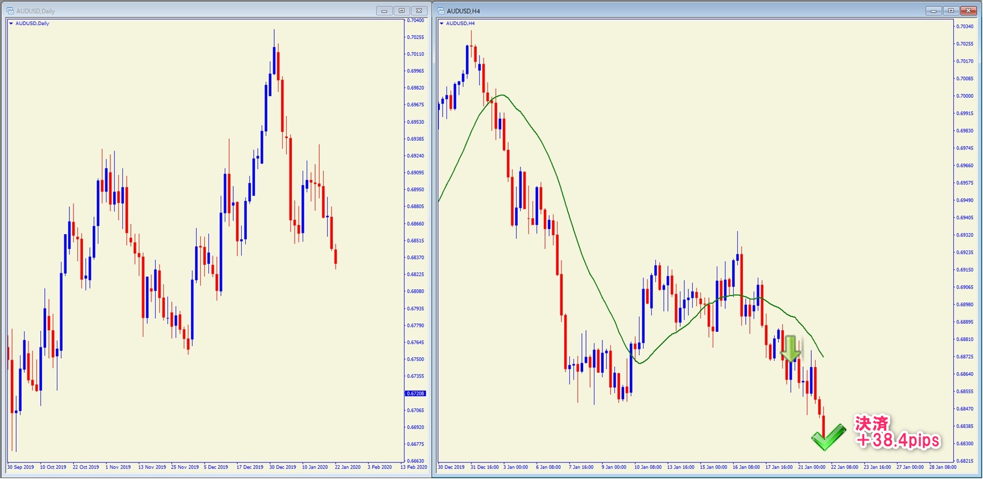Screen dimensions: 983x479
Task: Click time label 27 Jan 00:00 on H4 chart
Action: [910, 467]
